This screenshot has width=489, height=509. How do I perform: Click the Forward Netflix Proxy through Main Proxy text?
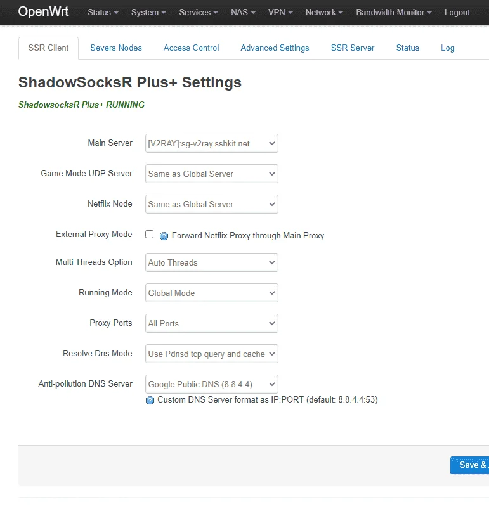[x=248, y=236]
